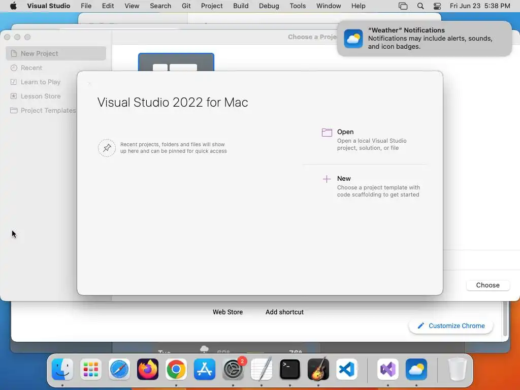Click the Weather icon in the notification
Viewport: 520px width, 390px height.
[353, 39]
